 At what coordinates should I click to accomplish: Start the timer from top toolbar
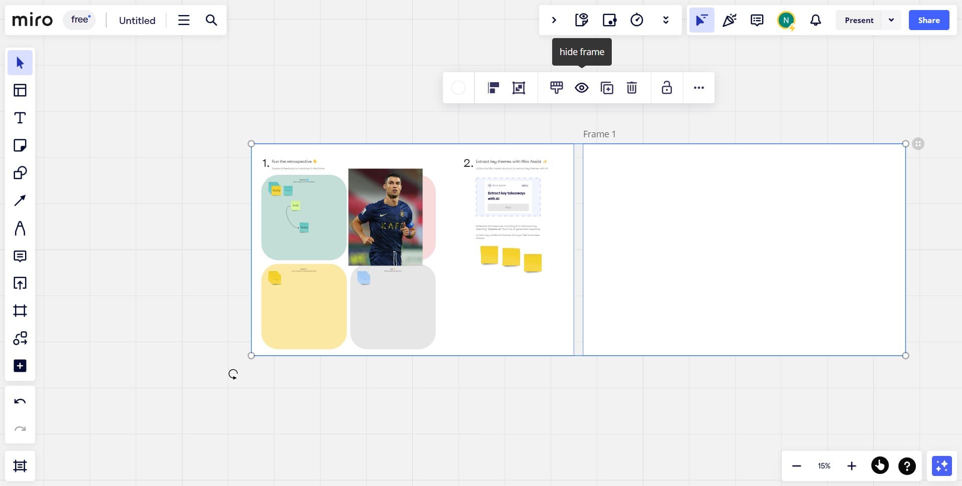(x=636, y=20)
